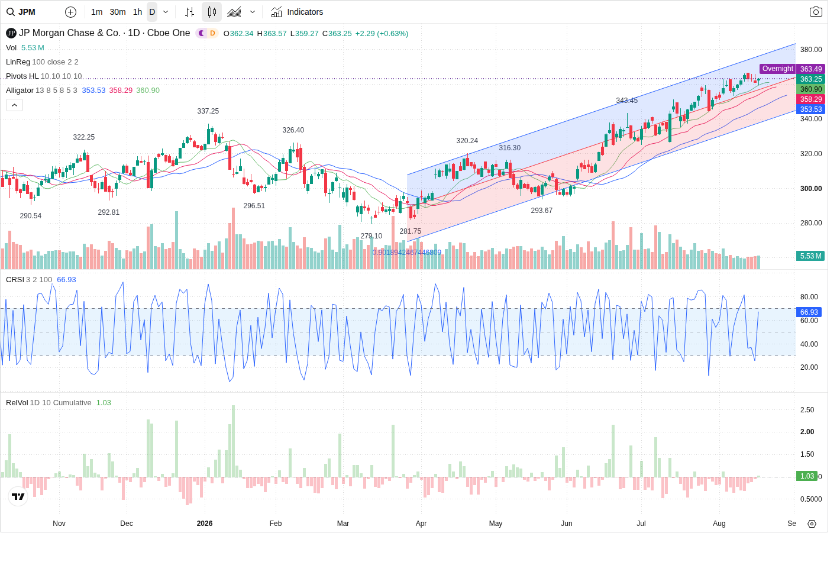The image size is (840, 562).
Task: Click the 322.25 pivot high label
Action: 84,137
